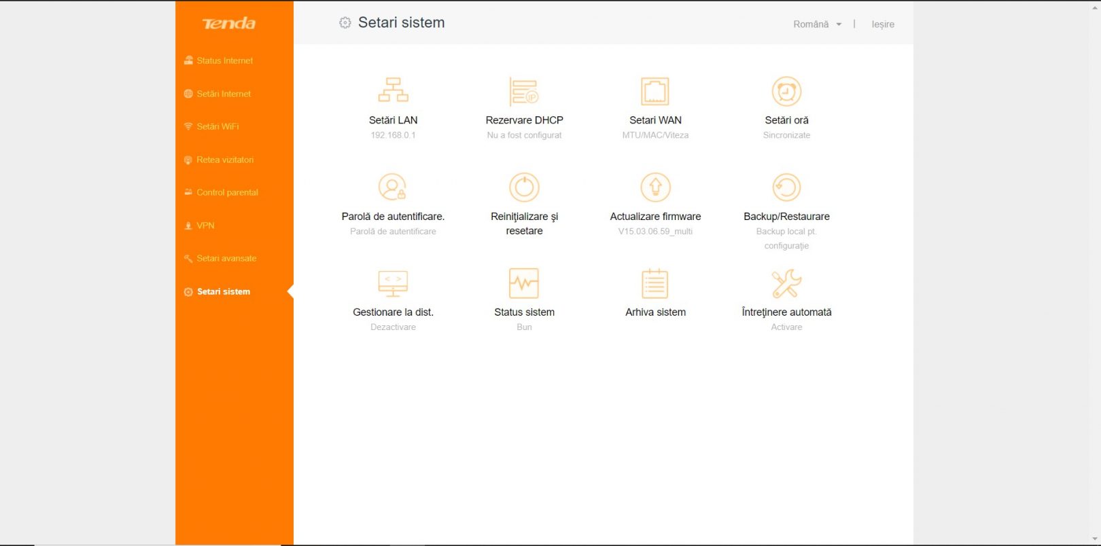The height and width of the screenshot is (546, 1101).
Task: Click the gear icon beside page title
Action: (x=345, y=22)
